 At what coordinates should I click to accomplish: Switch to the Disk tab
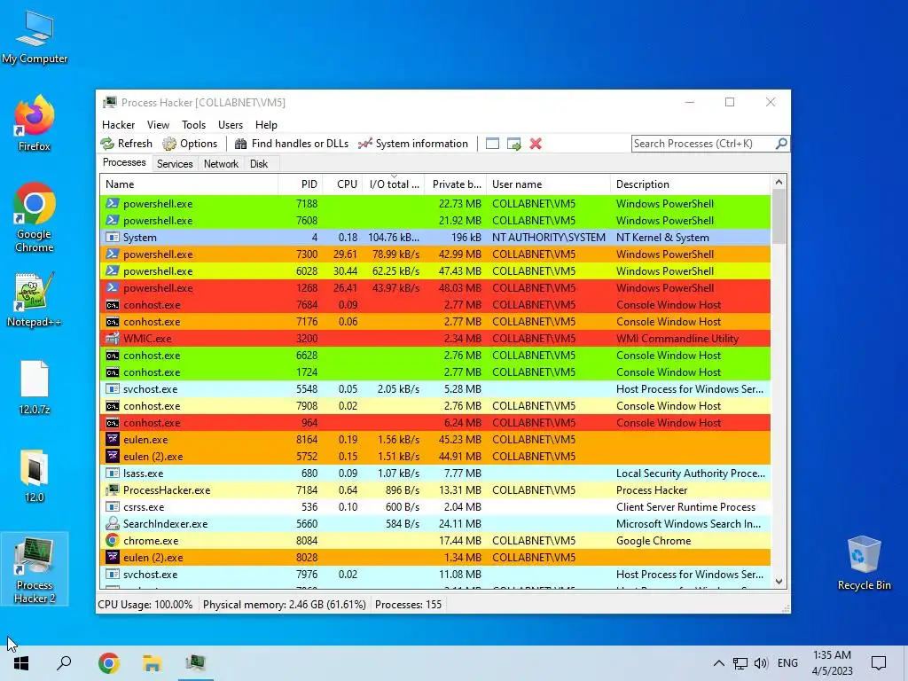pos(259,164)
